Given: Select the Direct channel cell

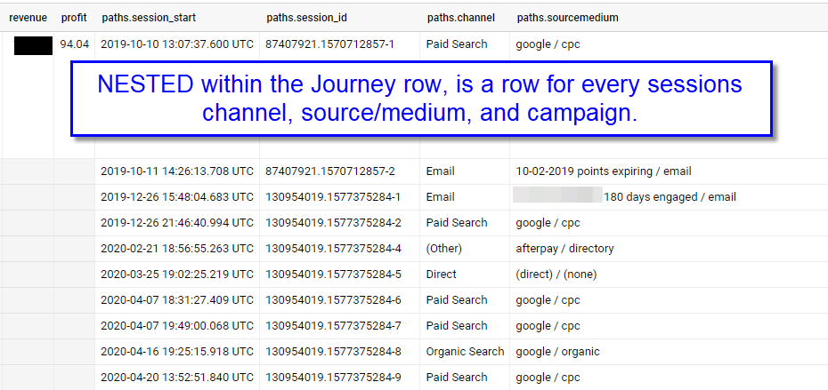Looking at the screenshot, I should pyautogui.click(x=441, y=274).
